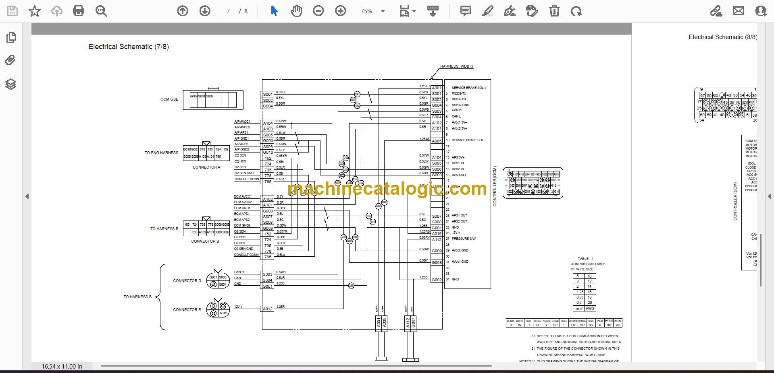Image resolution: width=774 pixels, height=373 pixels.
Task: Activate the hand pan tool
Action: (296, 11)
